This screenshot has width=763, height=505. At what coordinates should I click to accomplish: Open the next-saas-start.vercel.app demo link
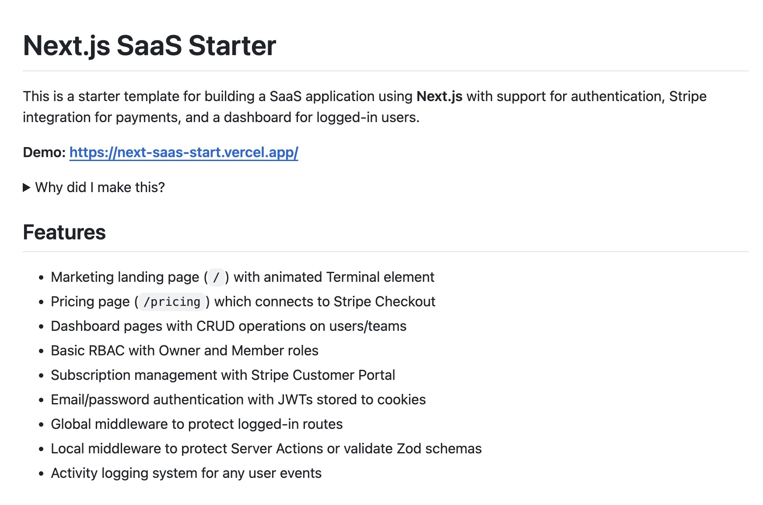click(184, 152)
